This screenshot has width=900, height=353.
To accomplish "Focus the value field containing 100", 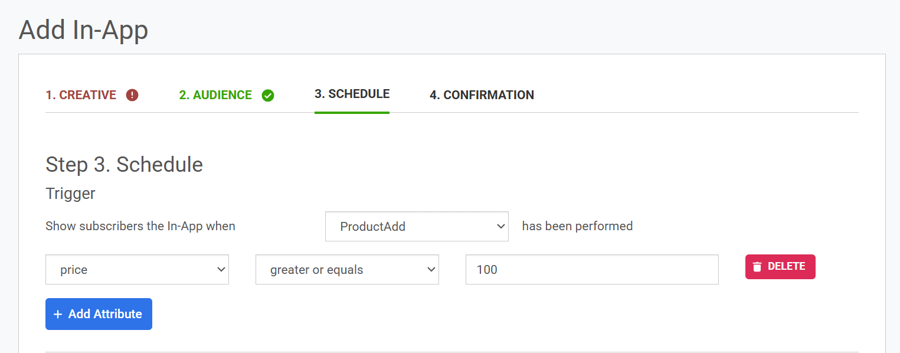I will point(591,269).
